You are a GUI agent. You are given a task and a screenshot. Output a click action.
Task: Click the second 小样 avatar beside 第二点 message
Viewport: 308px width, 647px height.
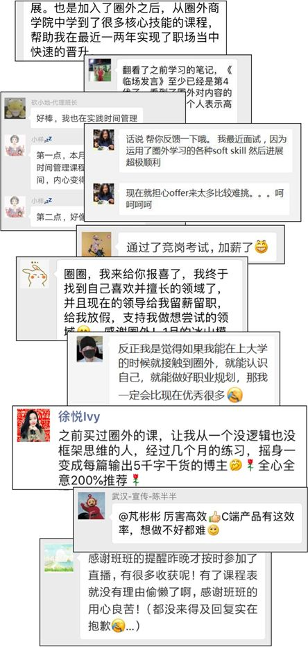click(15, 206)
